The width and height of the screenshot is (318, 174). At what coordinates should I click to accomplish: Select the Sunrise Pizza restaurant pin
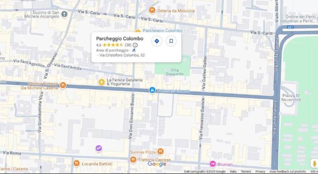point(160,151)
